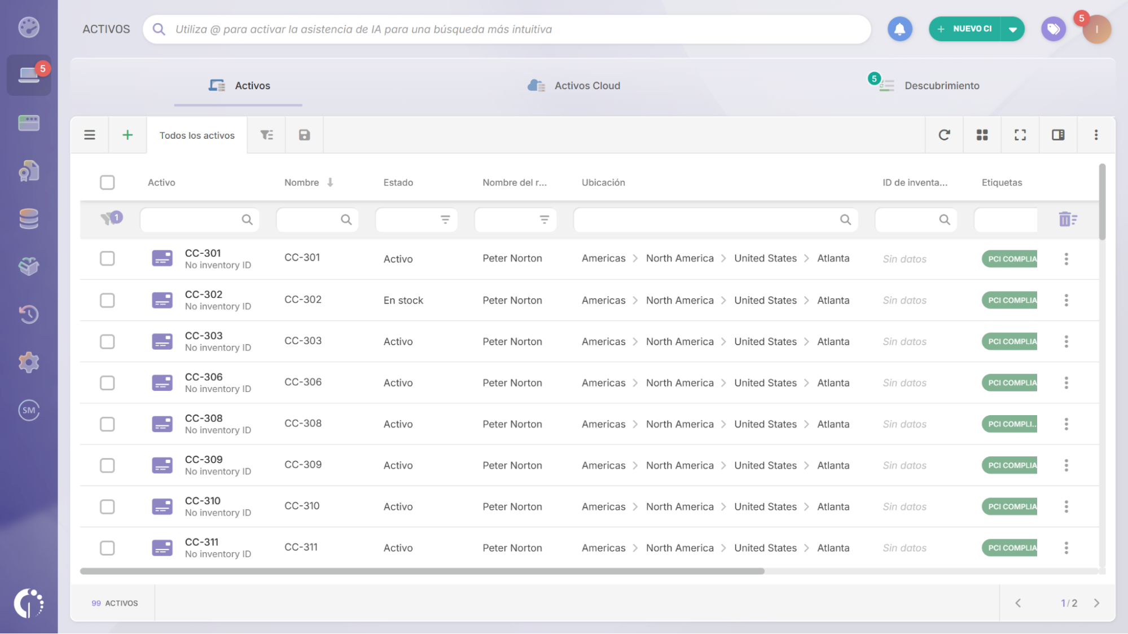Click the fullscreen expand icon

point(1020,135)
